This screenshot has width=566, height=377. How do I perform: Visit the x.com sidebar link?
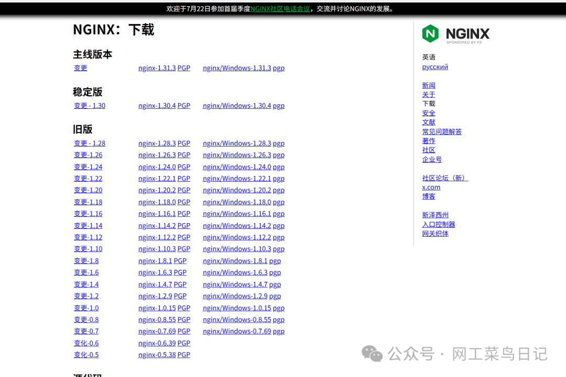[431, 187]
